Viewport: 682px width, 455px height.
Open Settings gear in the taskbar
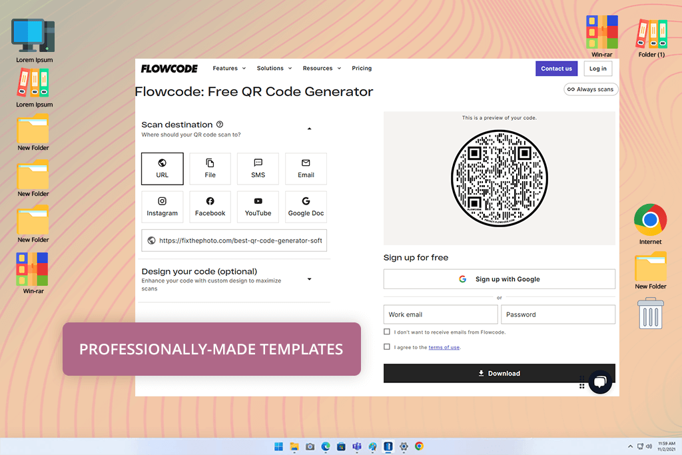click(x=404, y=446)
